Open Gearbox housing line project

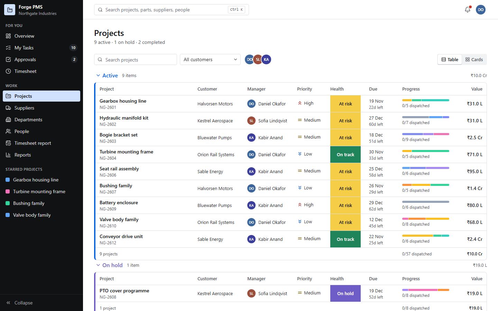point(123,101)
